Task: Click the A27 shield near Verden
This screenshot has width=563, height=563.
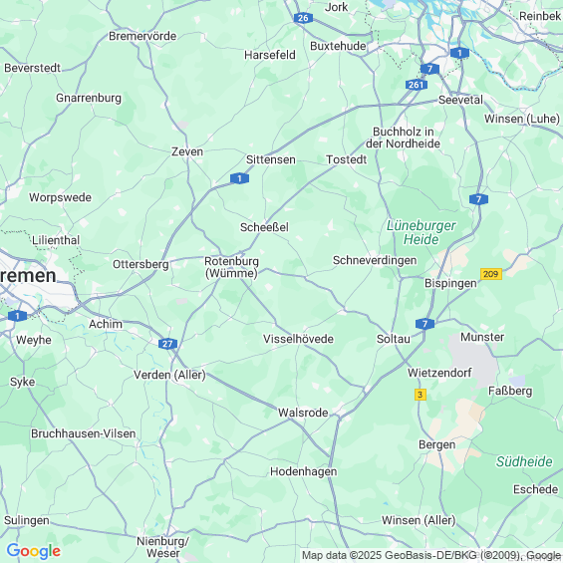Action: click(167, 344)
